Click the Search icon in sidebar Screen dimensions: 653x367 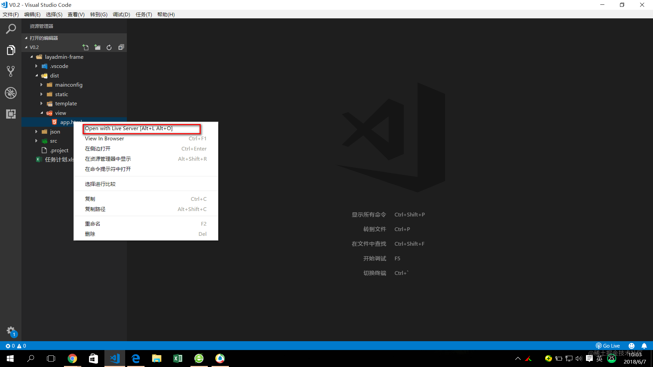tap(11, 29)
